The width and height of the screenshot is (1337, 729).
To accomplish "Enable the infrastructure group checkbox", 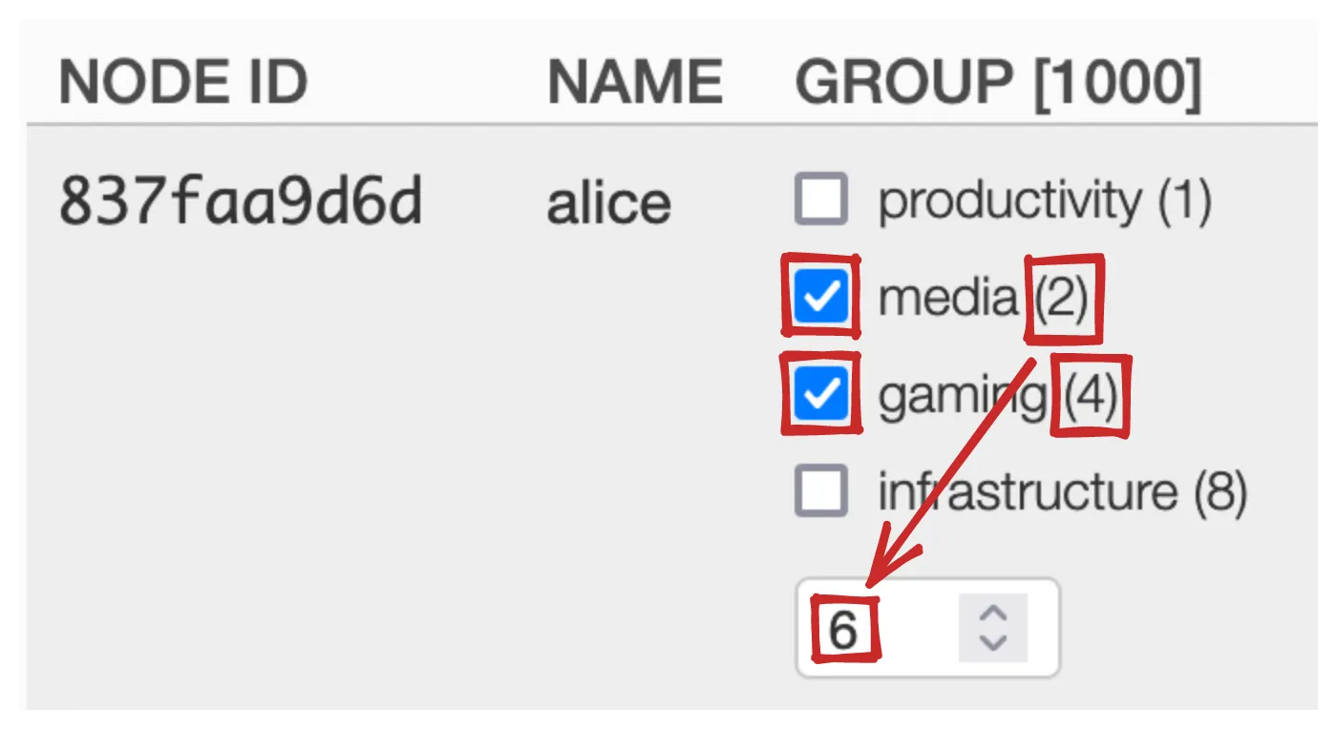I will (820, 492).
